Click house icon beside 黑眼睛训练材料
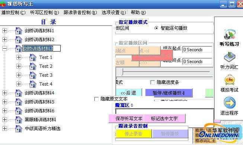The width and height of the screenshot is (243, 145). [x=19, y=120]
